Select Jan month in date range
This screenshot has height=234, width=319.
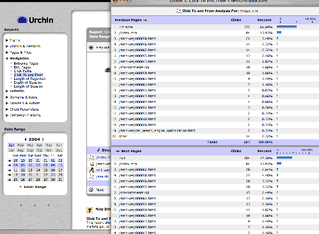coord(12,145)
